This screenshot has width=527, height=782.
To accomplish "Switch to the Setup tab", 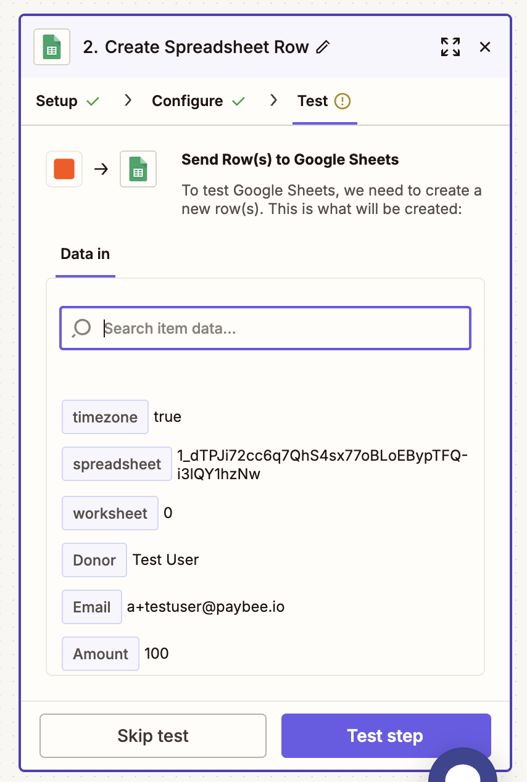I will point(57,101).
